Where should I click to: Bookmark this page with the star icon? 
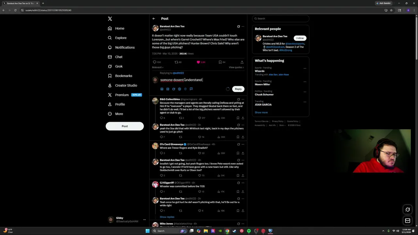click(x=391, y=10)
